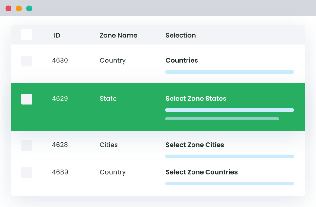Screen dimensions: 316x207
Task: Toggle the checkbox in highlighted State row
Action: click(x=27, y=99)
